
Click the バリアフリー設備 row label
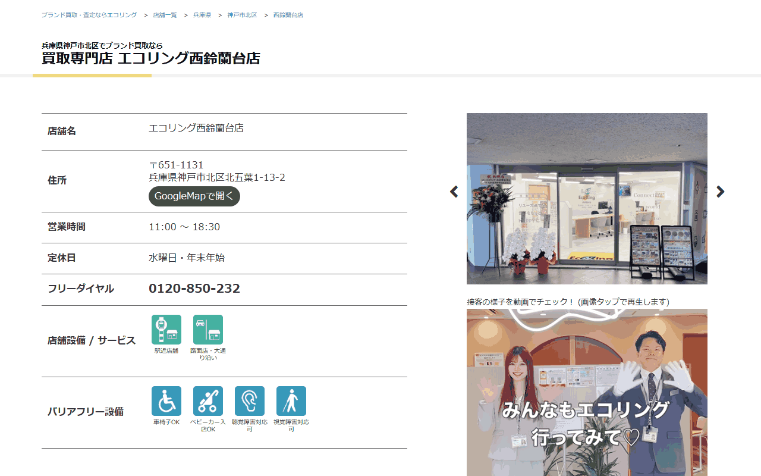coord(86,411)
